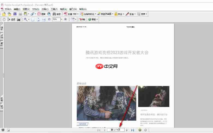Open the Signatures side panel tab

[2, 36]
